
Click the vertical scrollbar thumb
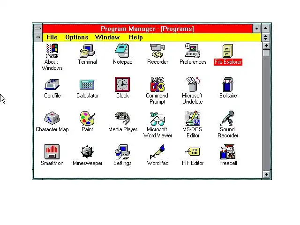266,53
